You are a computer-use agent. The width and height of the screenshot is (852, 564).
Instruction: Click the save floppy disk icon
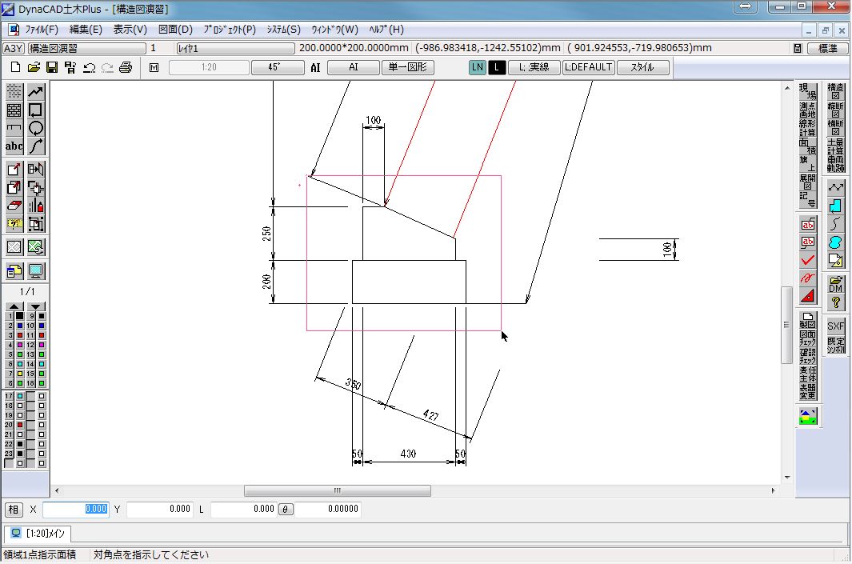[x=52, y=67]
